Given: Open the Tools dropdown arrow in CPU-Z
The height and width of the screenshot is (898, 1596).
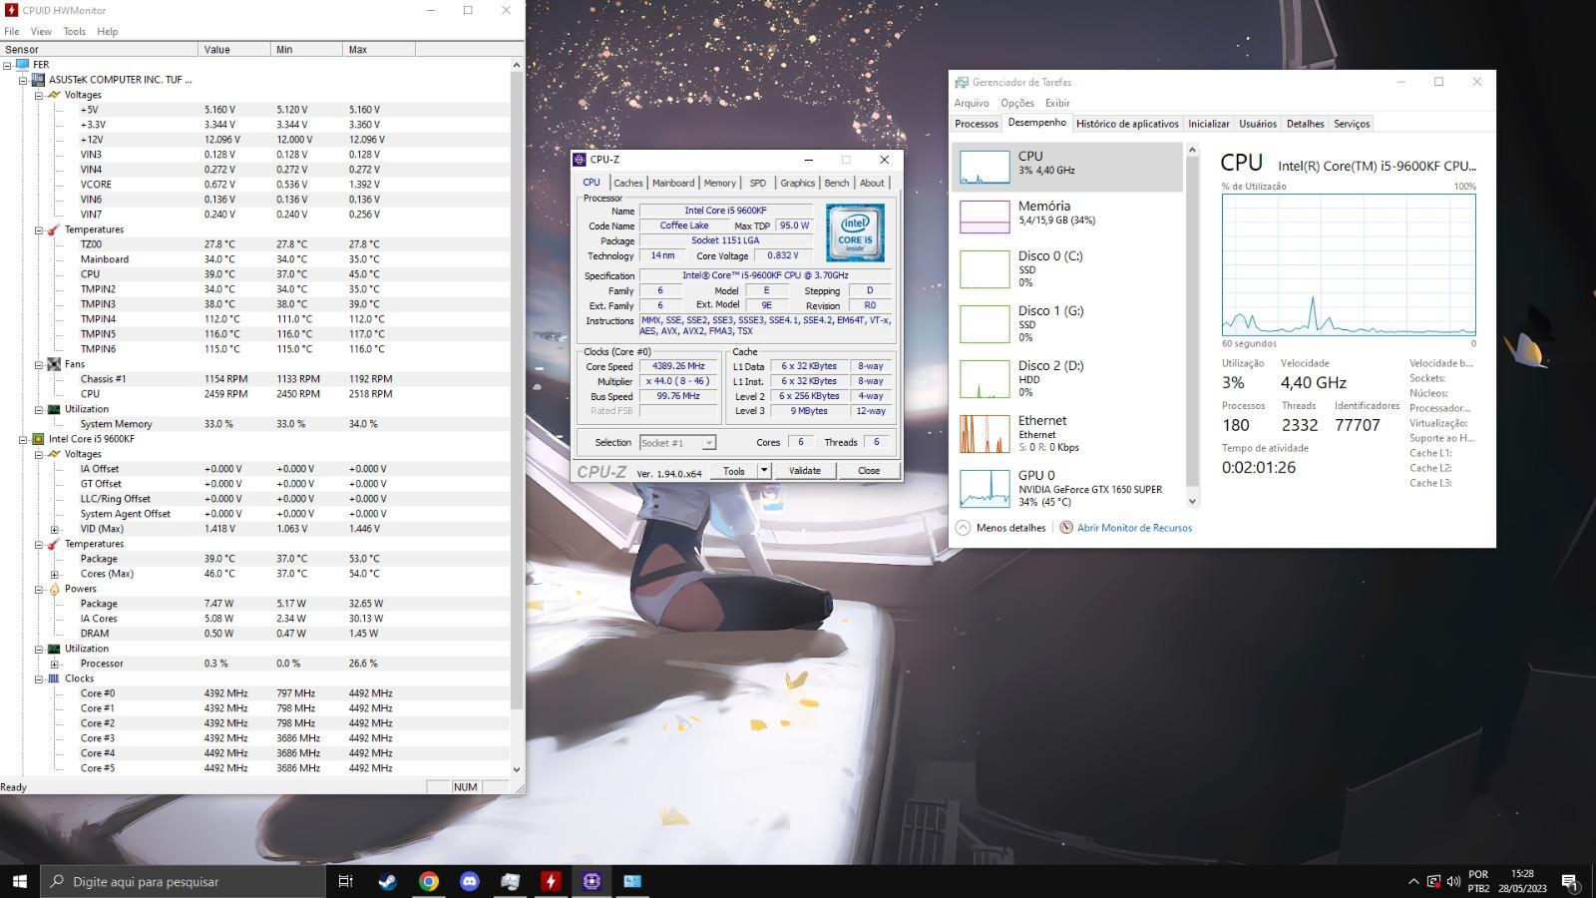Looking at the screenshot, I should [764, 471].
